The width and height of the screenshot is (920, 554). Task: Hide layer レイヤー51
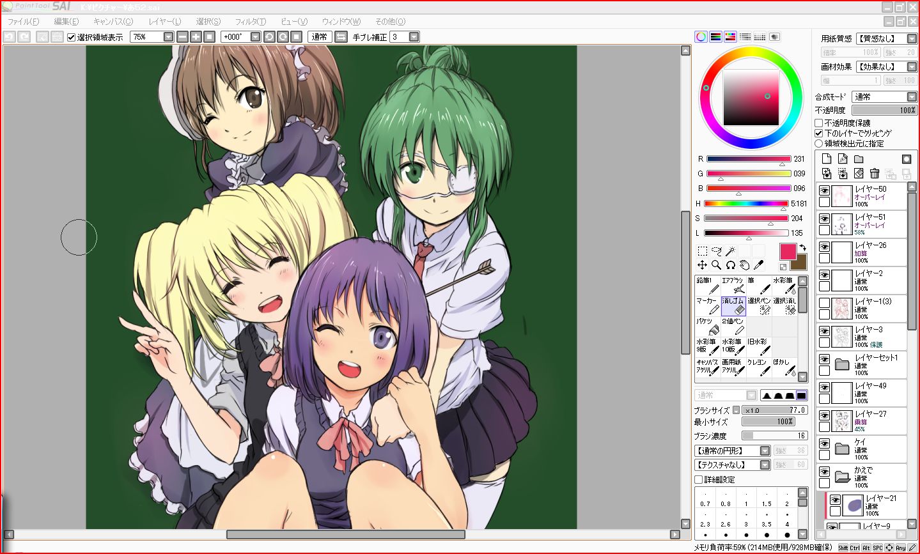pos(825,219)
